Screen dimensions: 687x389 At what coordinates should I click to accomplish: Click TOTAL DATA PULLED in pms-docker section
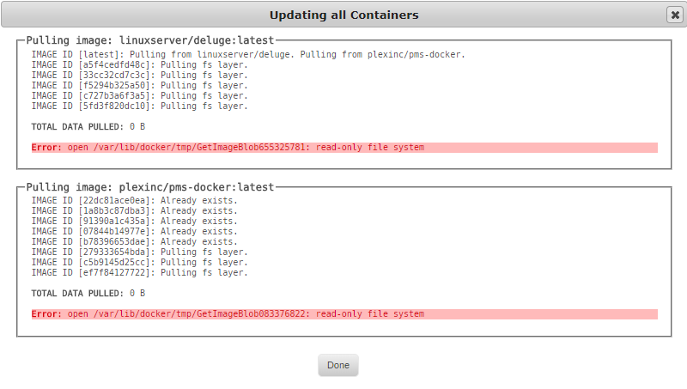(88, 293)
